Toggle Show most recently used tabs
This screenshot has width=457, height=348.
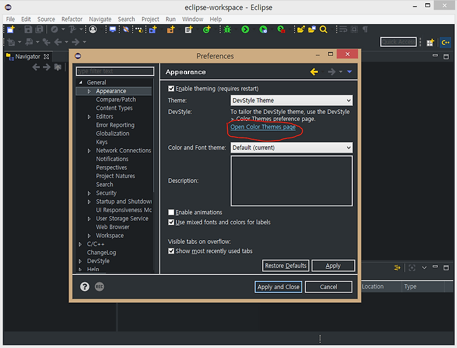click(x=171, y=251)
